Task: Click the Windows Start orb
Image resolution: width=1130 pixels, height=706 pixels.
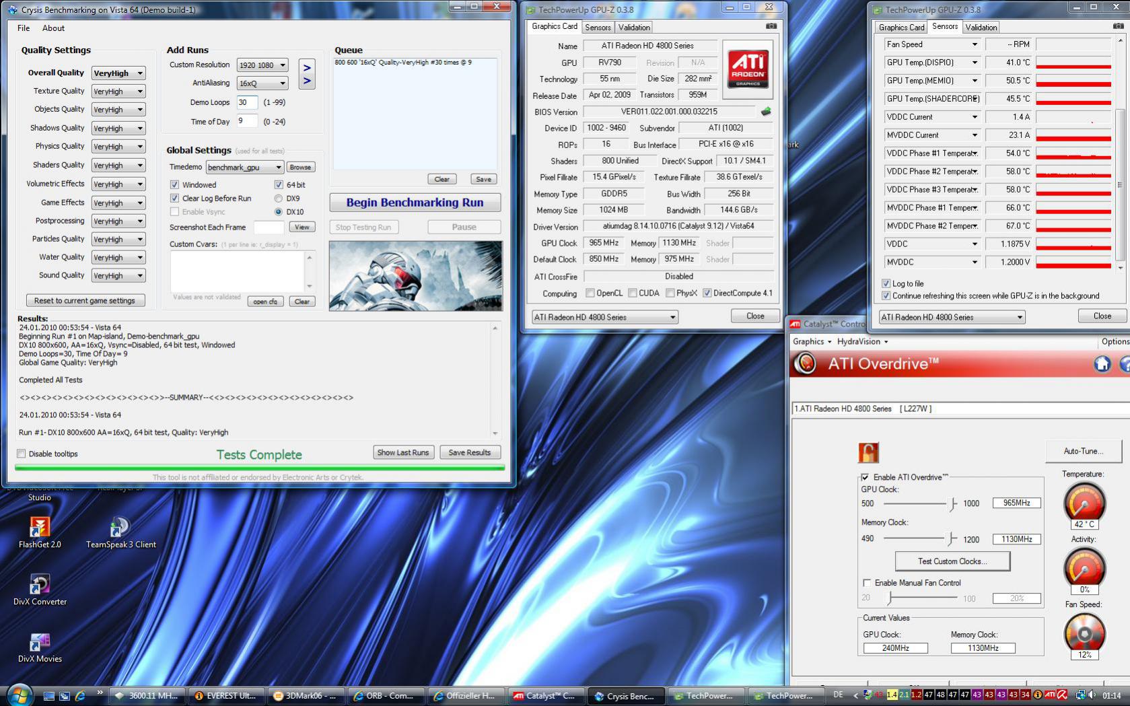Action: coord(19,695)
